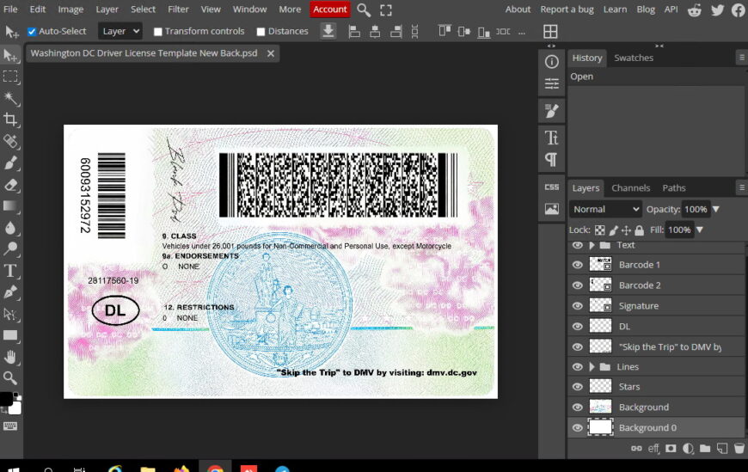
Task: Open the Info panel icon
Action: coord(551,62)
